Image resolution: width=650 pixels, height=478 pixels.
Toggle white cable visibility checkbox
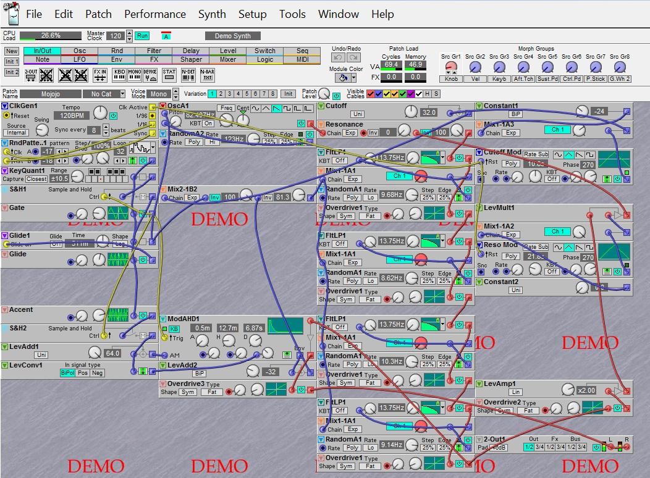419,94
